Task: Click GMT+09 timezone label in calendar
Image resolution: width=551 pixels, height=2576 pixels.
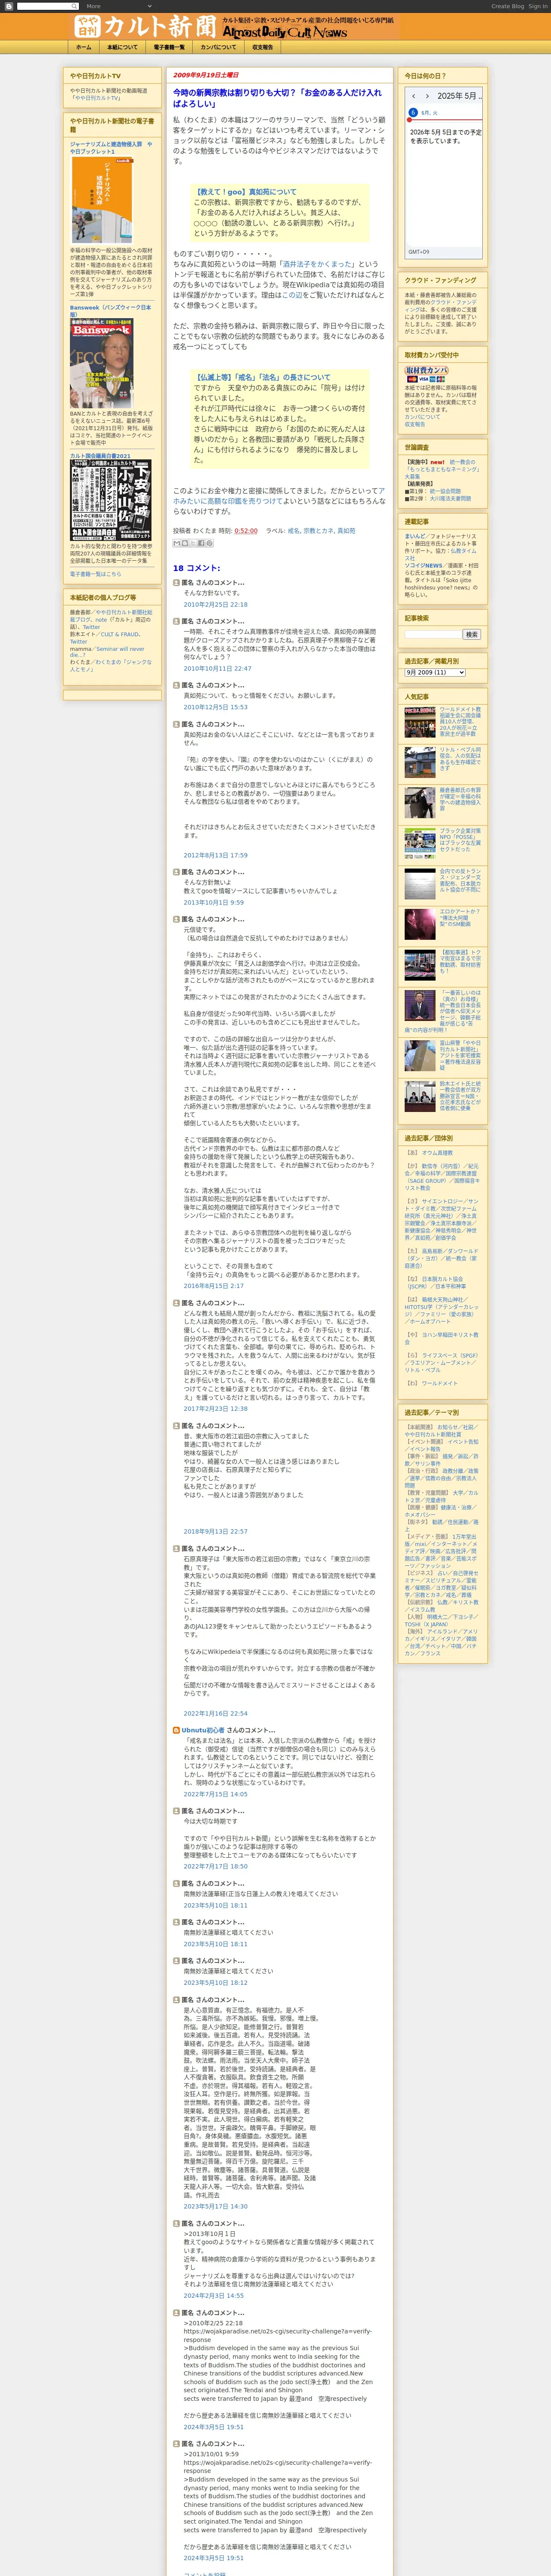Action: pos(418,252)
